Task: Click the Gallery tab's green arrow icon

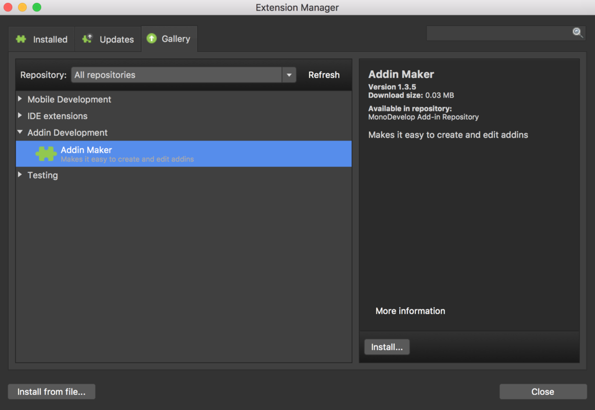Action: click(x=152, y=38)
